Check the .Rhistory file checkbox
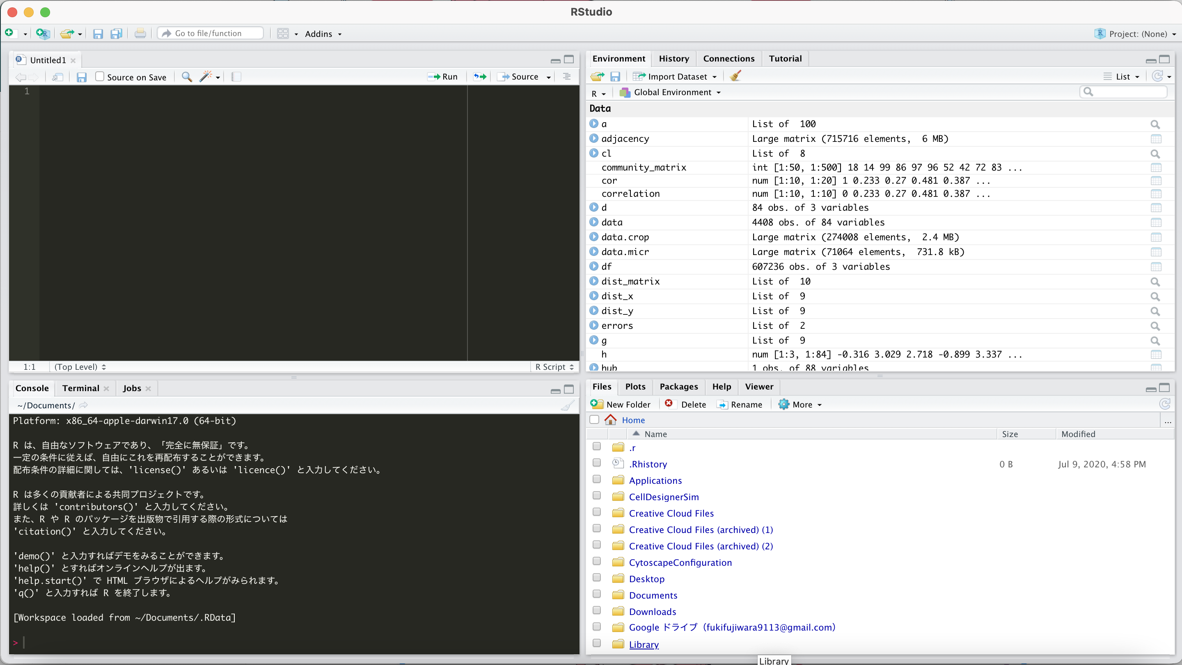 [596, 463]
